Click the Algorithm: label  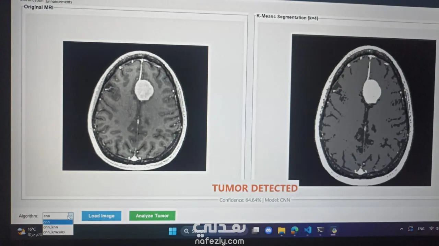pyautogui.click(x=28, y=216)
